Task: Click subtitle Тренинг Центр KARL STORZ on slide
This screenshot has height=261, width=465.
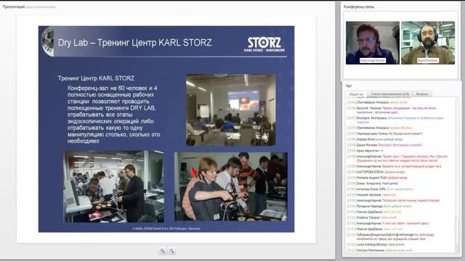Action: pyautogui.click(x=96, y=78)
